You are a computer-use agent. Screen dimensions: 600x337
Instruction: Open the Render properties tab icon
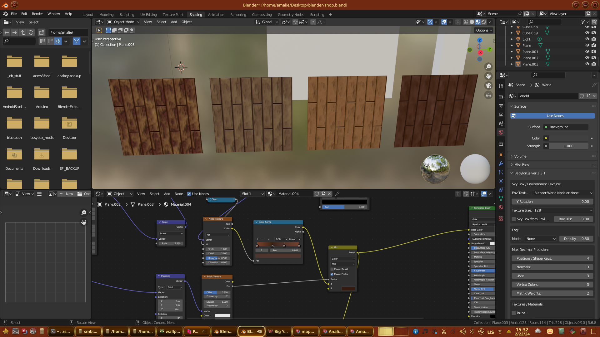pos(501,97)
